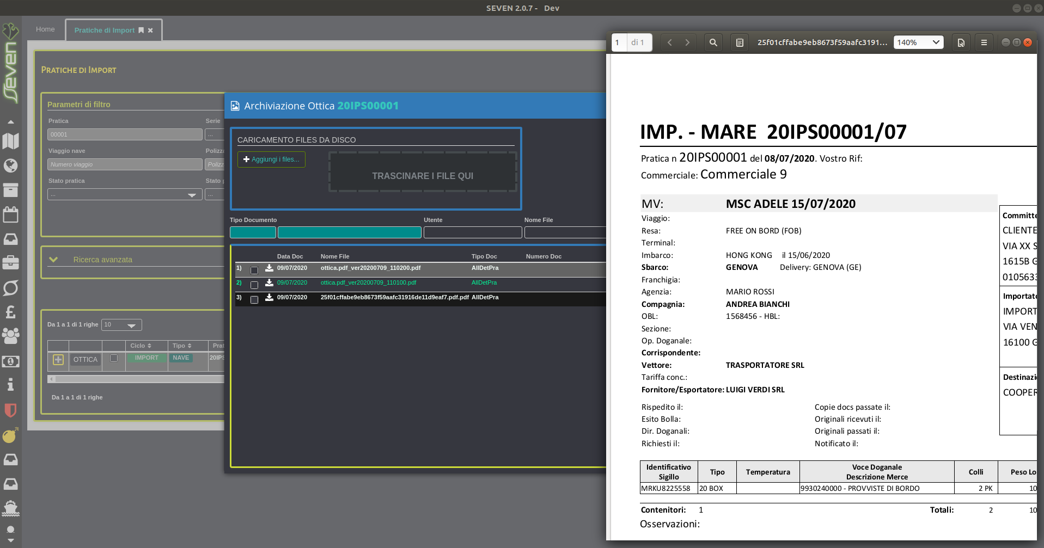
Task: Click the IMPORT badge in results row
Action: point(146,358)
